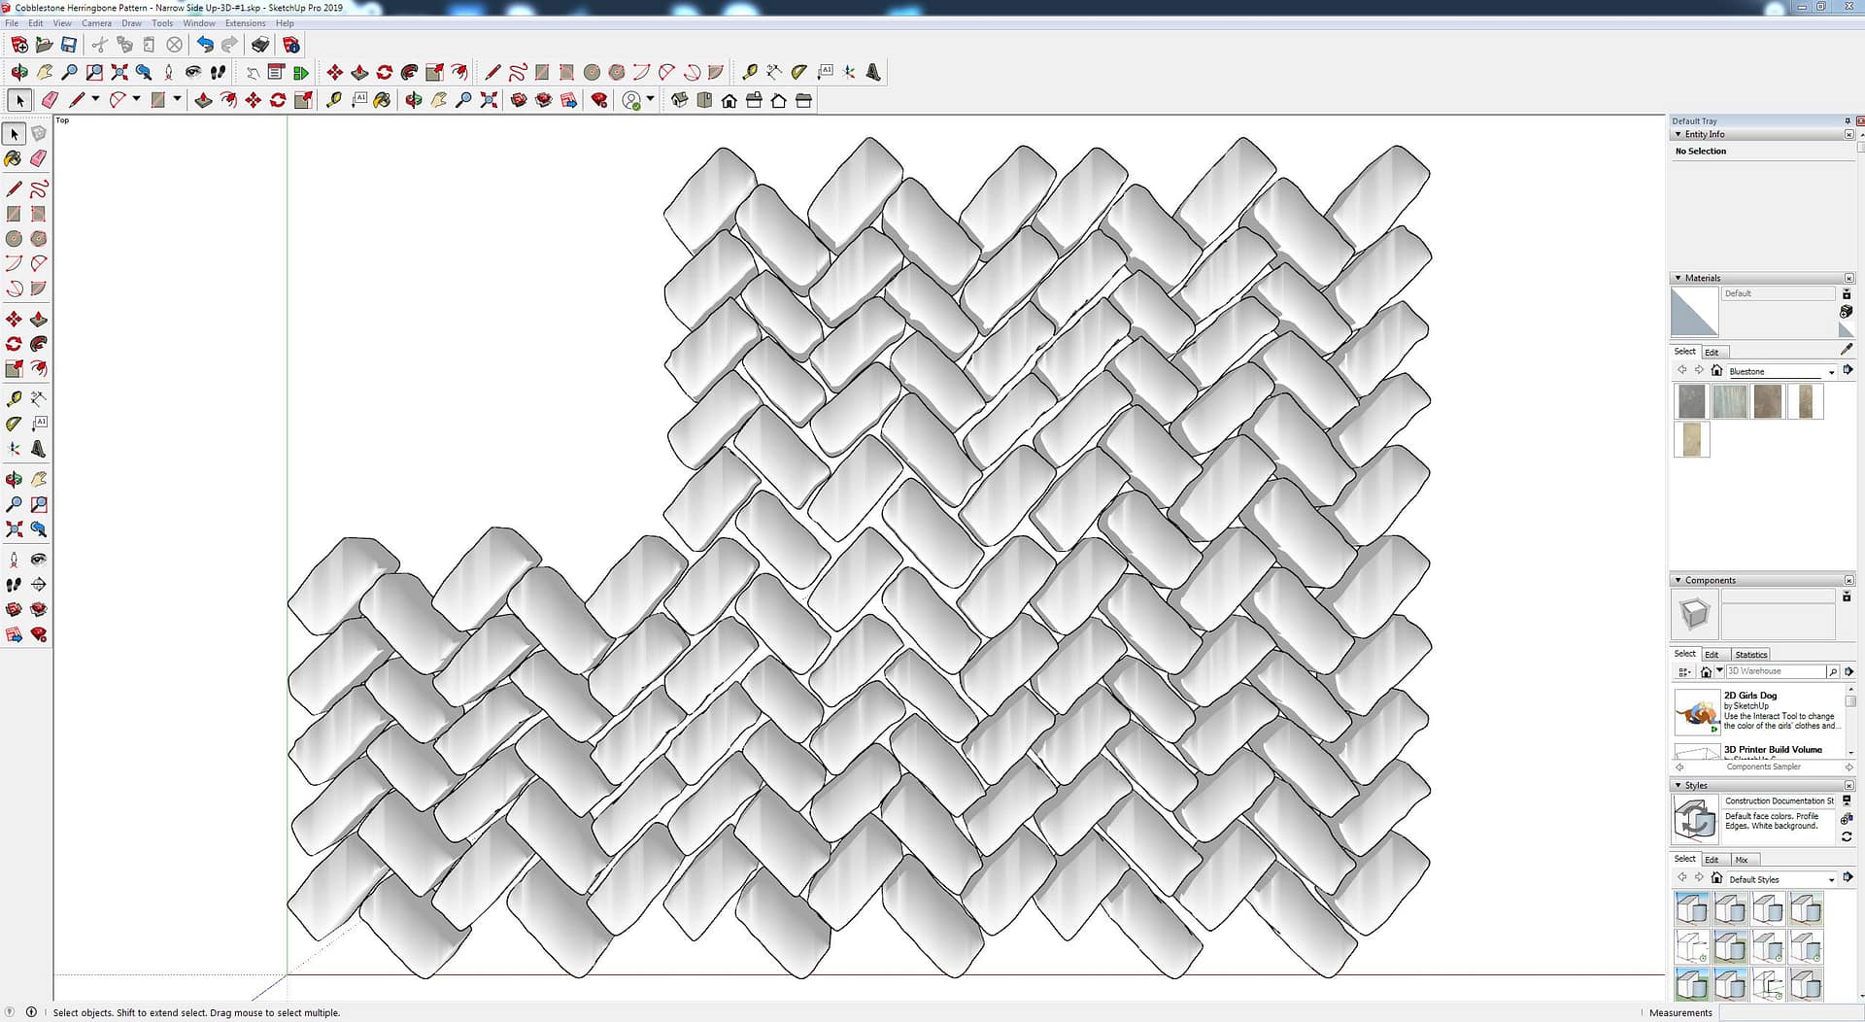Click the Print icon in the toolbar
The image size is (1865, 1022).
click(260, 45)
